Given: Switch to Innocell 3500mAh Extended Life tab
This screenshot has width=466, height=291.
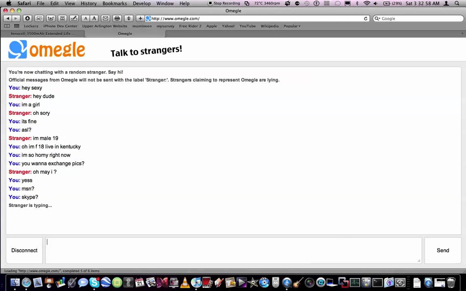Looking at the screenshot, I should click(x=43, y=34).
